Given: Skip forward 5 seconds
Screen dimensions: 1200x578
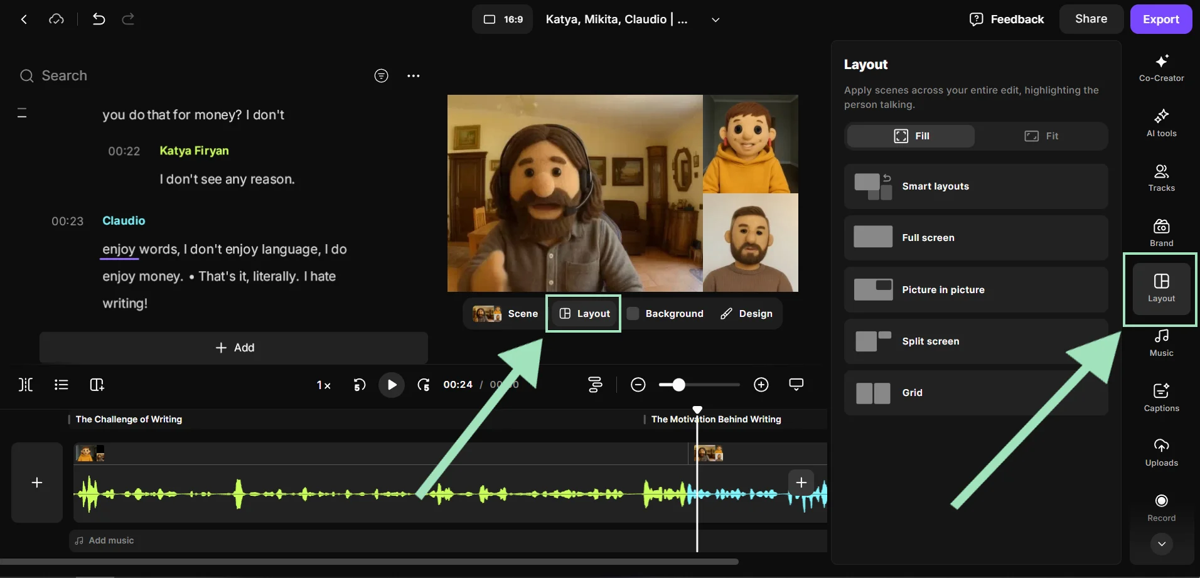Looking at the screenshot, I should point(424,385).
